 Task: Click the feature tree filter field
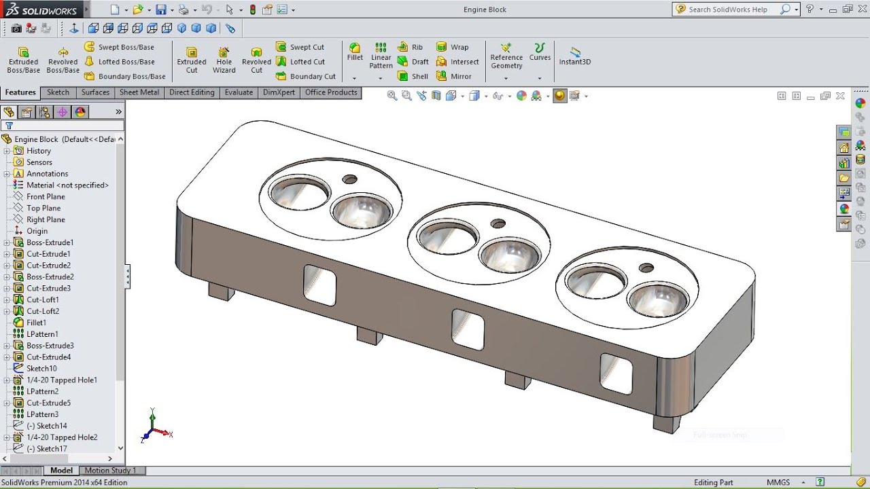(63, 126)
